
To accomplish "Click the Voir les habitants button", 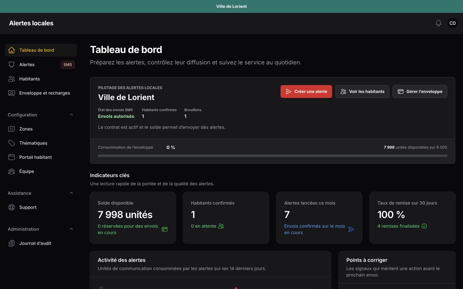I will [x=362, y=92].
